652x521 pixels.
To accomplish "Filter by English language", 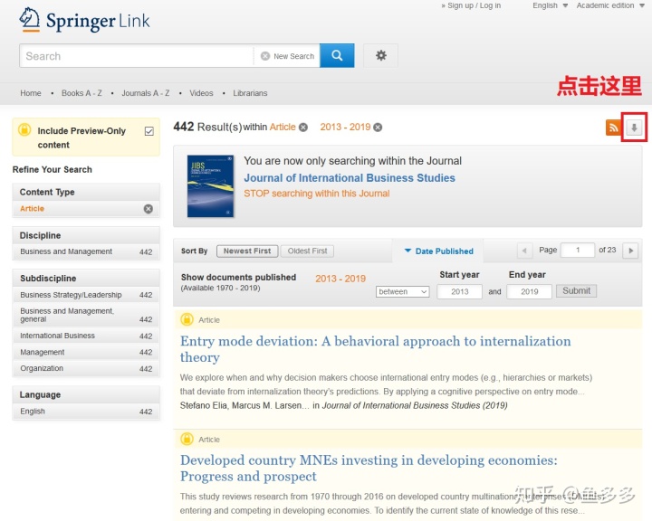I will pos(86,412).
